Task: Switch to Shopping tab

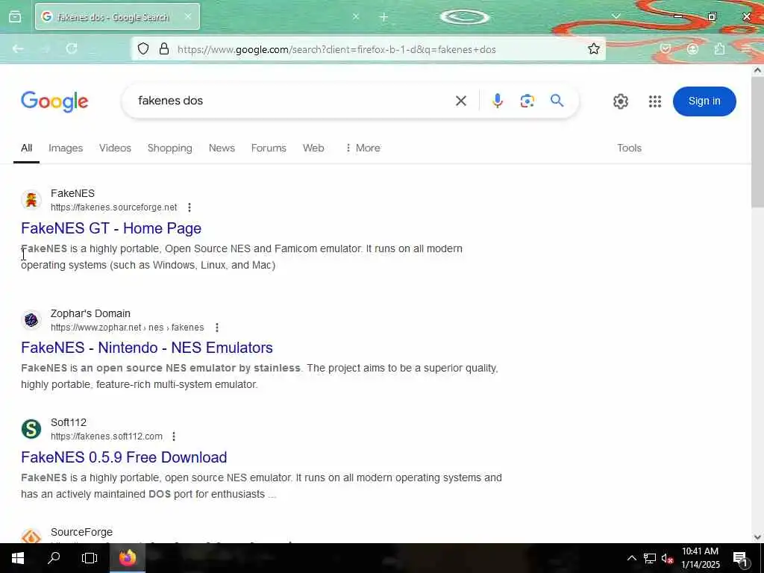Action: (x=169, y=148)
